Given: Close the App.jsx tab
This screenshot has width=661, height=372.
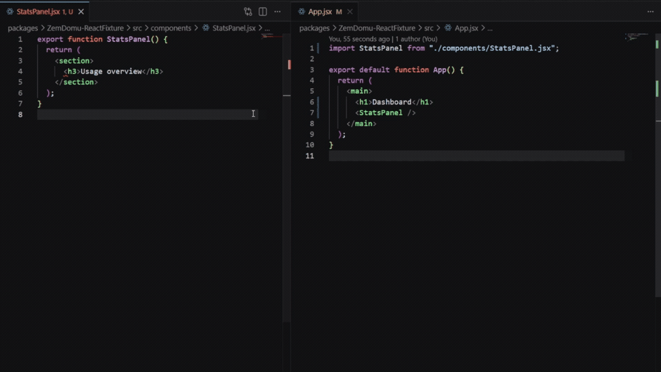Looking at the screenshot, I should (x=350, y=12).
